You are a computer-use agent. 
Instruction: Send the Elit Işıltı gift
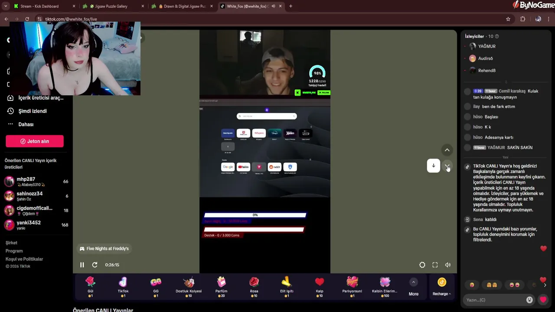287,286
